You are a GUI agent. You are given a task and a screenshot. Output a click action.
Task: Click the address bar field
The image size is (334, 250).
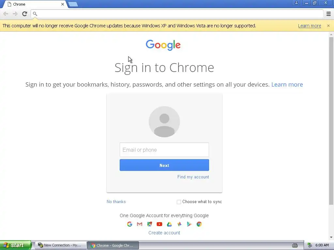pyautogui.click(x=177, y=14)
